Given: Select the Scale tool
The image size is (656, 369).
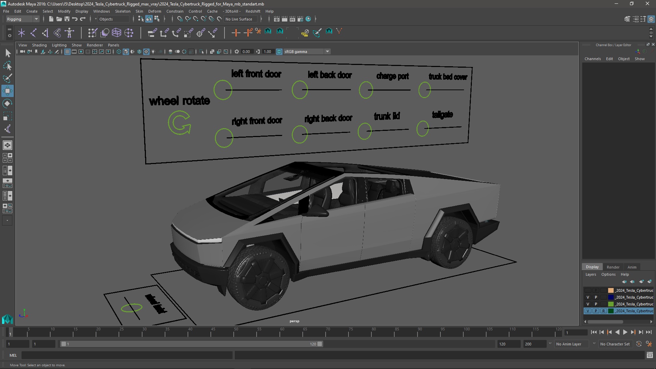Looking at the screenshot, I should click(8, 116).
